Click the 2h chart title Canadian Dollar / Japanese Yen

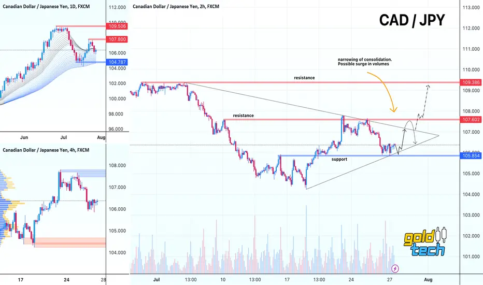coord(176,6)
